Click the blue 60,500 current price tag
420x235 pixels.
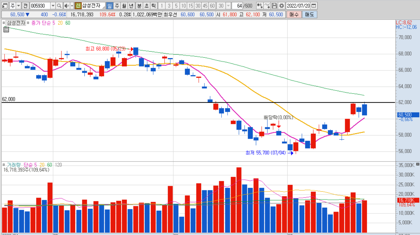[x=408, y=115]
